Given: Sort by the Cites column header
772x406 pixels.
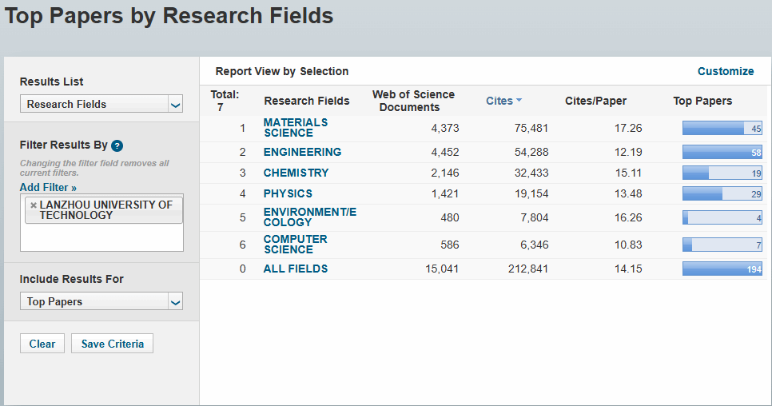Looking at the screenshot, I should tap(499, 101).
